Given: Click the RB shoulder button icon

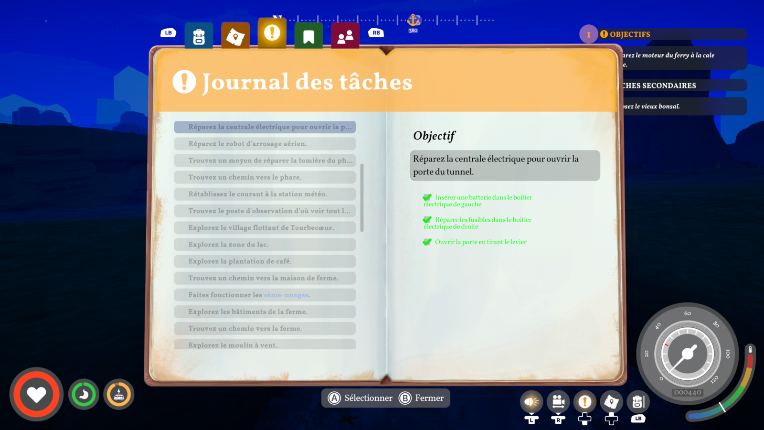Looking at the screenshot, I should pos(376,32).
